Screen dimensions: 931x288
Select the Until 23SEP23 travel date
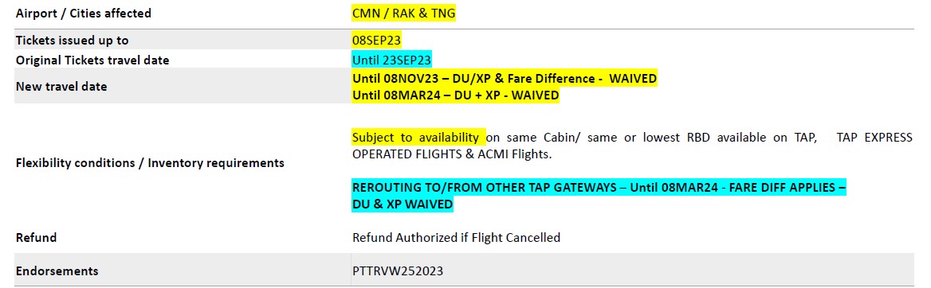(x=392, y=60)
